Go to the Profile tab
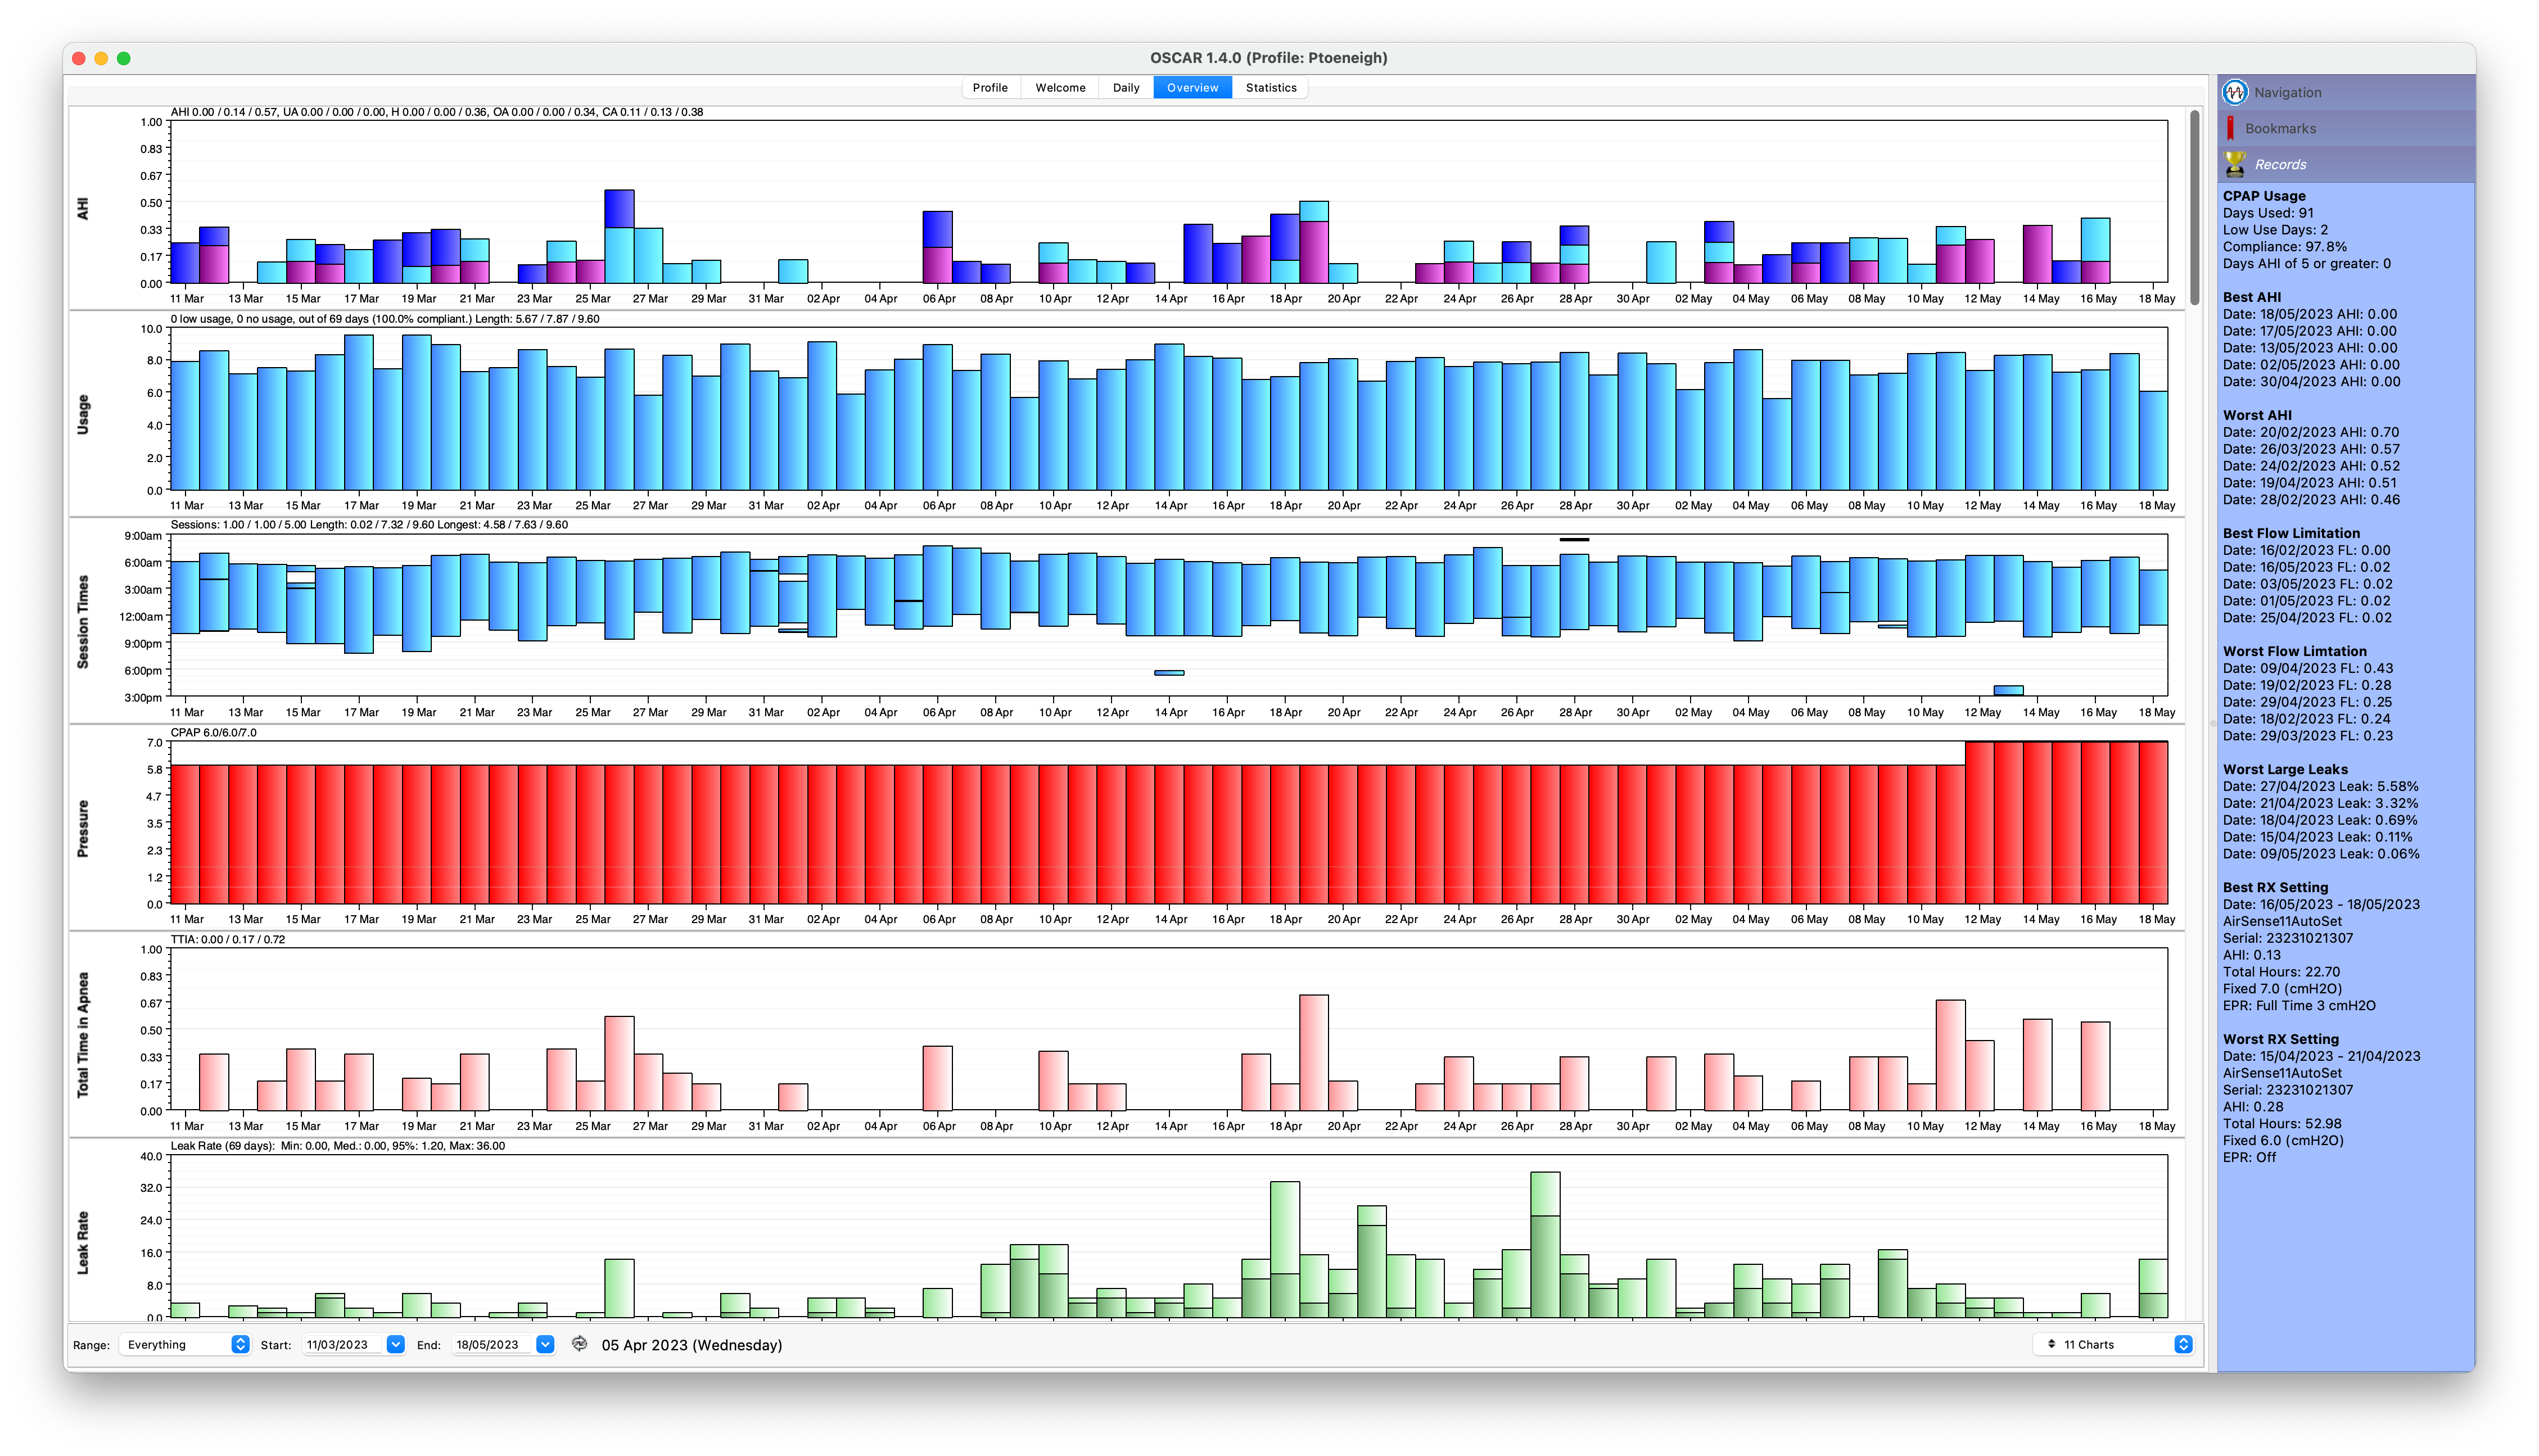 point(990,88)
